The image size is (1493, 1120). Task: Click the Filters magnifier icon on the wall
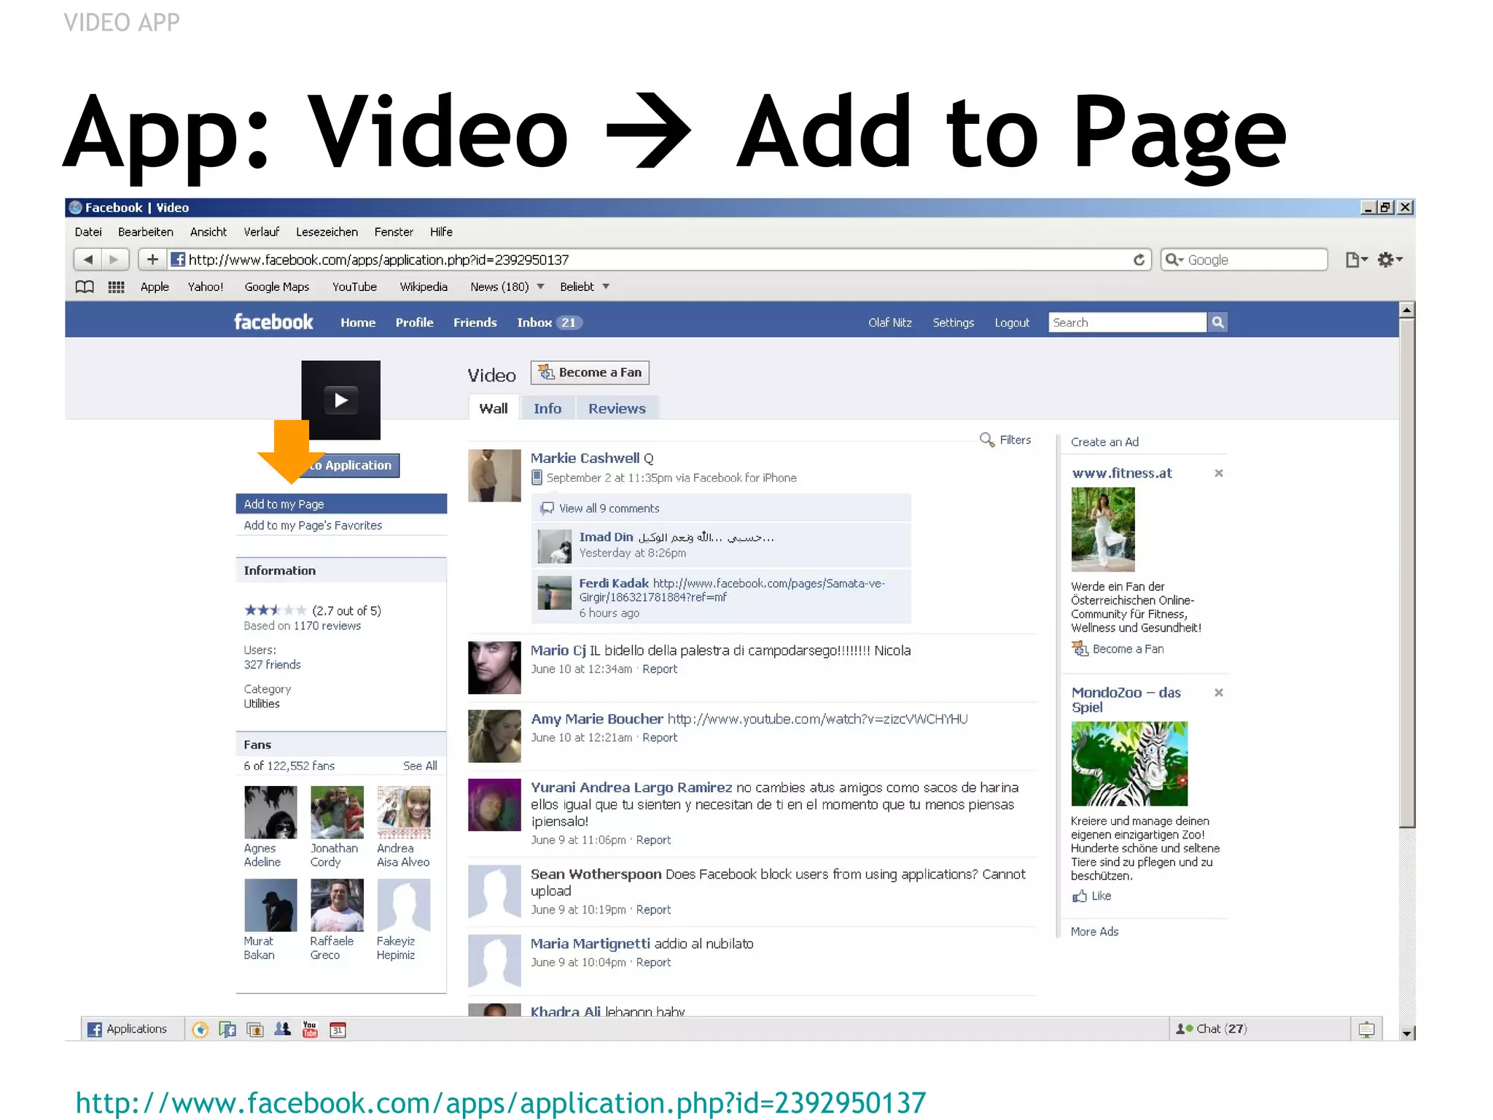pyautogui.click(x=986, y=440)
